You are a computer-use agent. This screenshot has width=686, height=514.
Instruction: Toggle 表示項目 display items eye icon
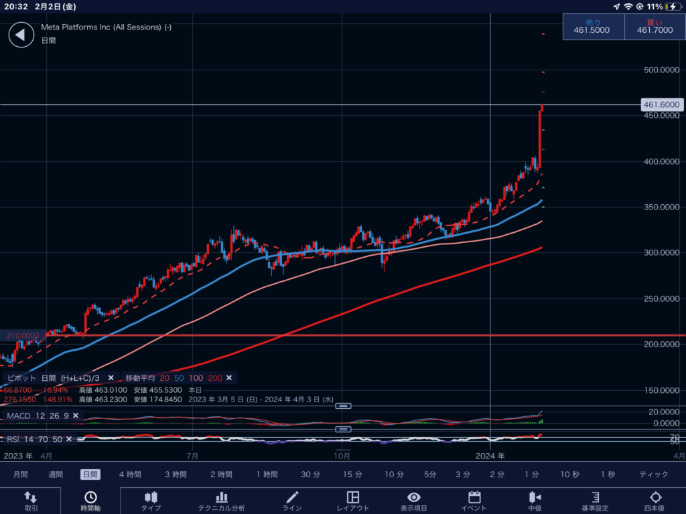coord(414,501)
